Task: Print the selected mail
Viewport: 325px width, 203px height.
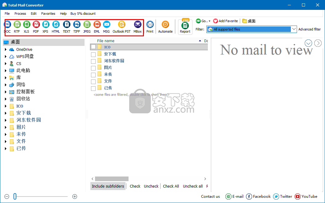Action: [x=150, y=27]
